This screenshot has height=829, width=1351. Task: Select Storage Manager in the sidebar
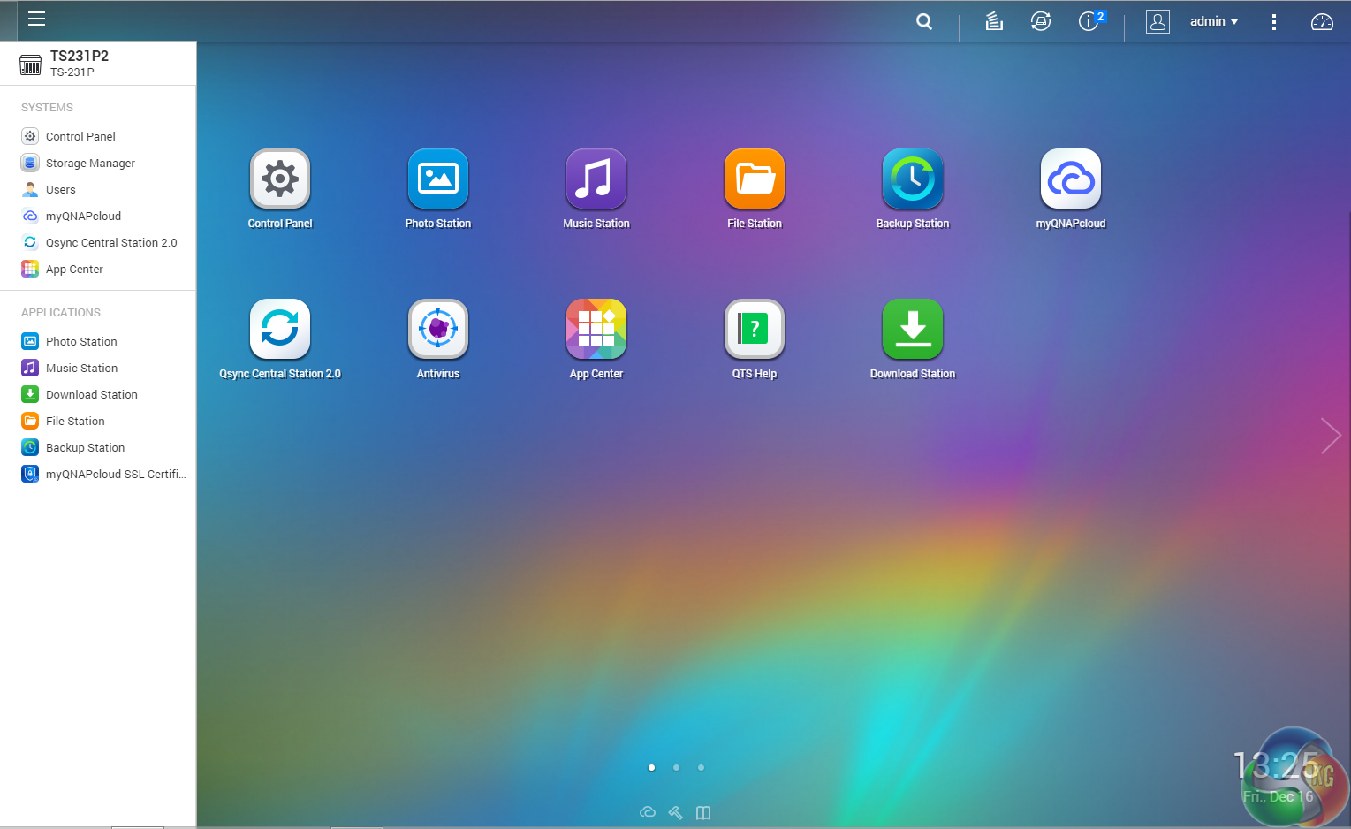point(90,164)
